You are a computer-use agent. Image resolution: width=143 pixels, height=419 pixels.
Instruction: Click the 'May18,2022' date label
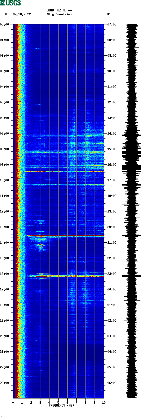tap(22, 14)
